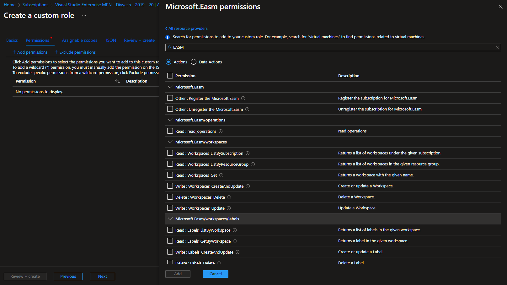Click the magnifier icon in the search box
The width and height of the screenshot is (507, 285).
click(x=169, y=47)
